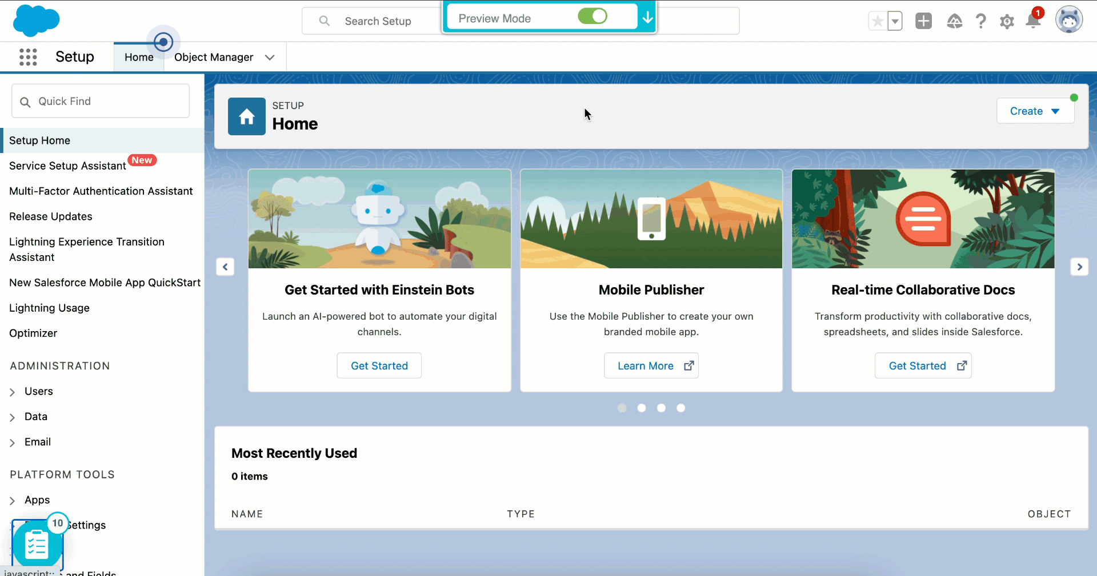Open the setup gear menu
Viewport: 1097px width, 576px height.
(x=1007, y=22)
